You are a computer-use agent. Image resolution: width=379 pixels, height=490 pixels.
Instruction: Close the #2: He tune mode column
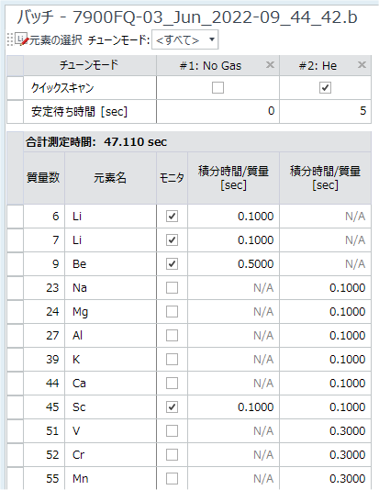point(362,65)
